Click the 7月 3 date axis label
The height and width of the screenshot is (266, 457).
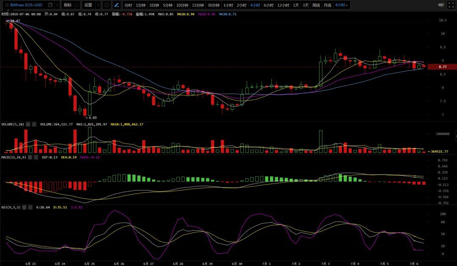coord(325,263)
